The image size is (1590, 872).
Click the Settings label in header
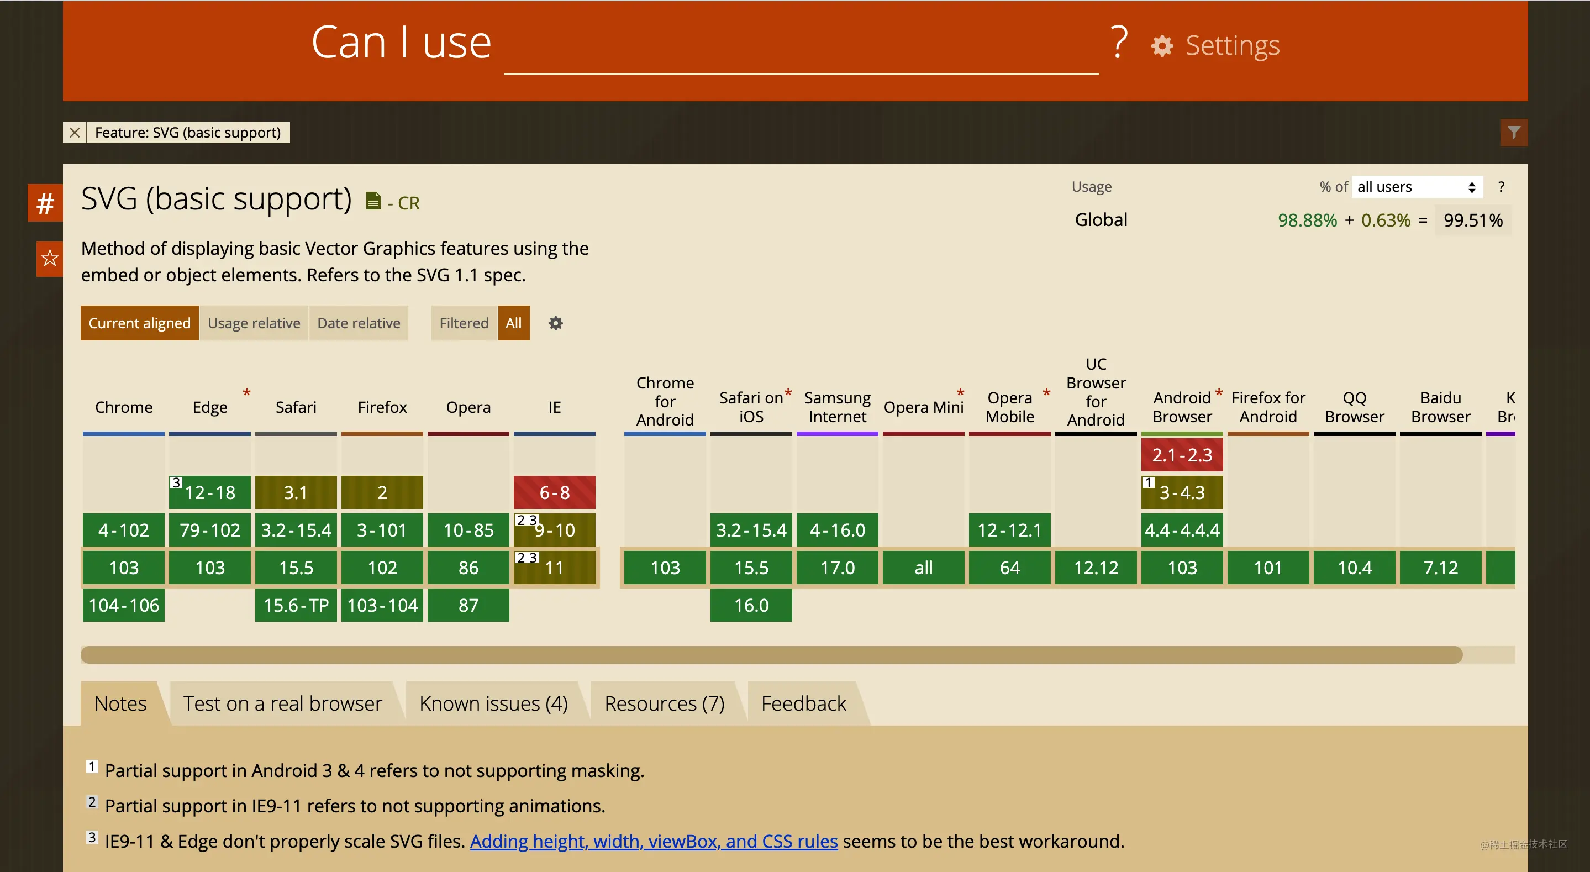pos(1233,46)
